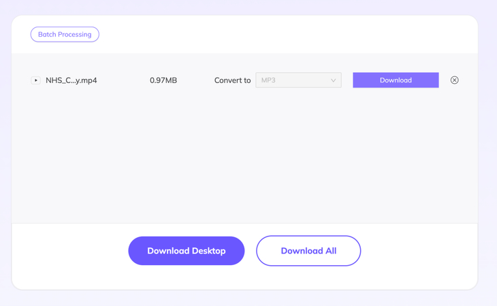
Task: Download the converted MP3 file
Action: 396,80
